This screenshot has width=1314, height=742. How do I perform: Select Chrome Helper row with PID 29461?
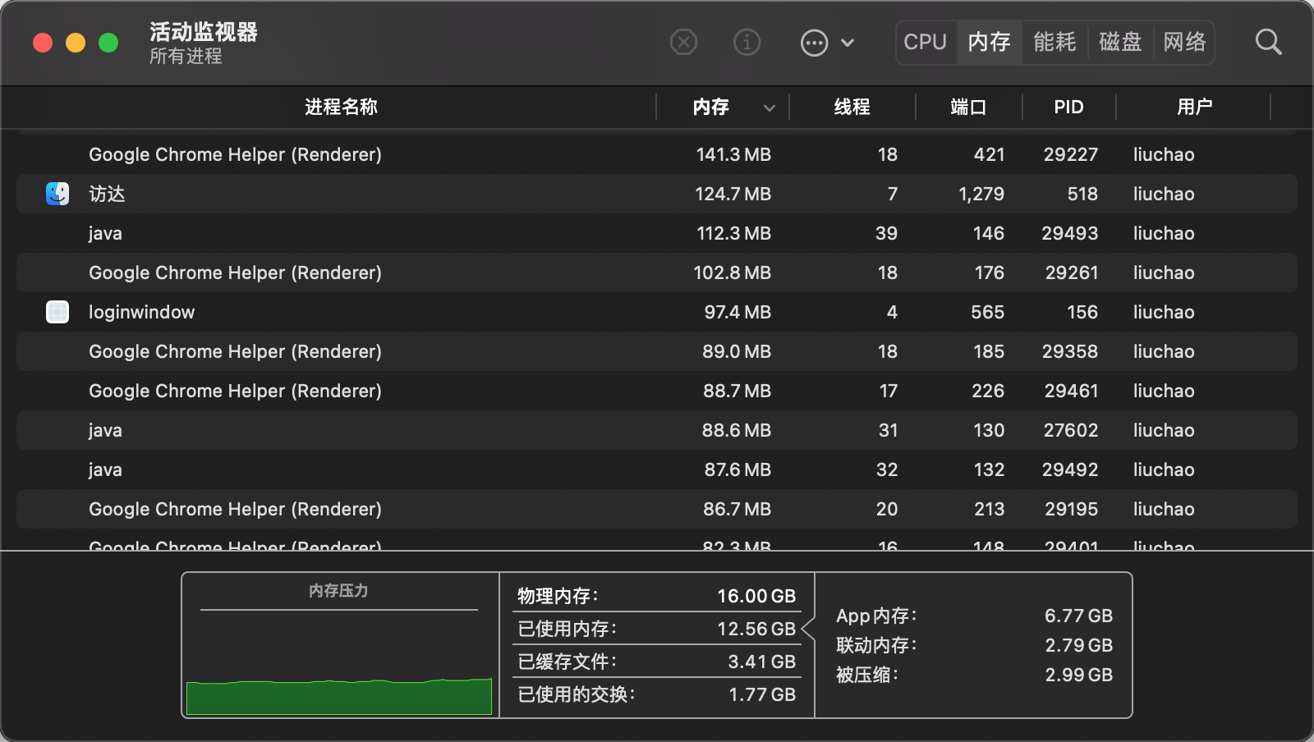click(657, 391)
